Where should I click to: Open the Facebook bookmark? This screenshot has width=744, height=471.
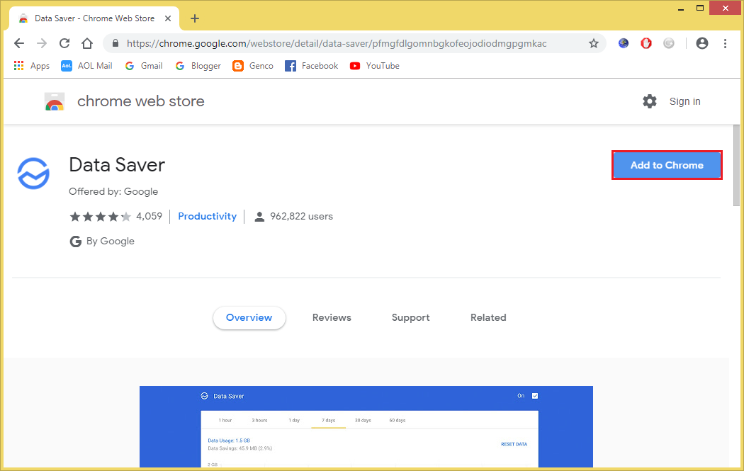click(311, 66)
